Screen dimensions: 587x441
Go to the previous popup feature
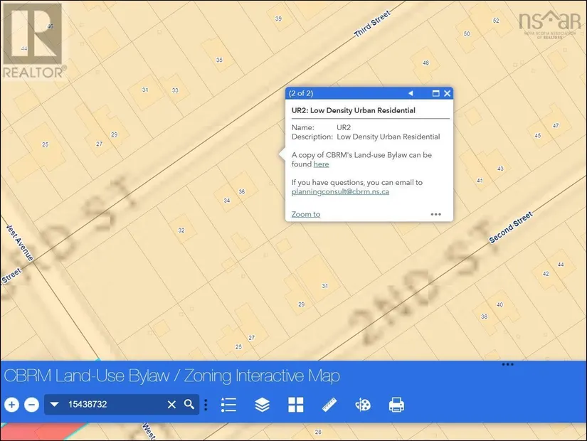411,93
